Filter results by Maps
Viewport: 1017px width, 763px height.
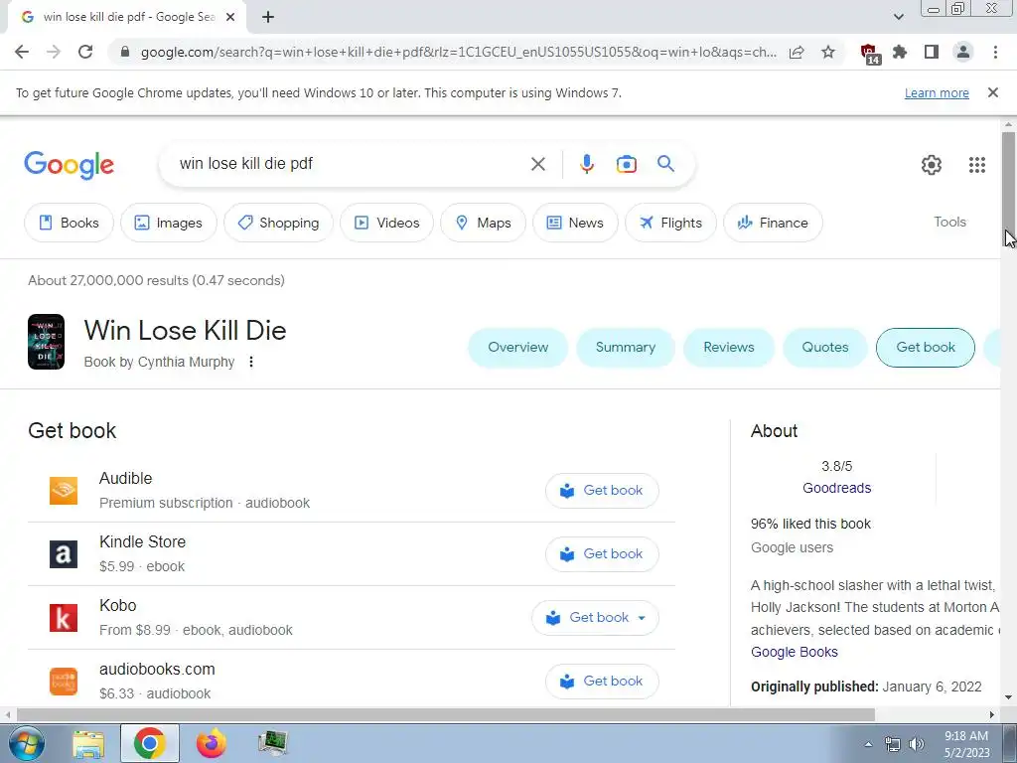click(483, 223)
